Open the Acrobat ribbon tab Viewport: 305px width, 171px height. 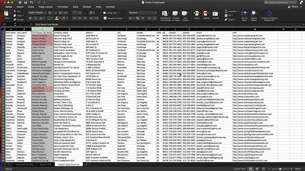pos(110,7)
